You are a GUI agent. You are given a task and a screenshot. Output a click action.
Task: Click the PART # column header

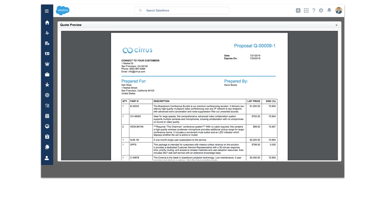tap(134, 101)
